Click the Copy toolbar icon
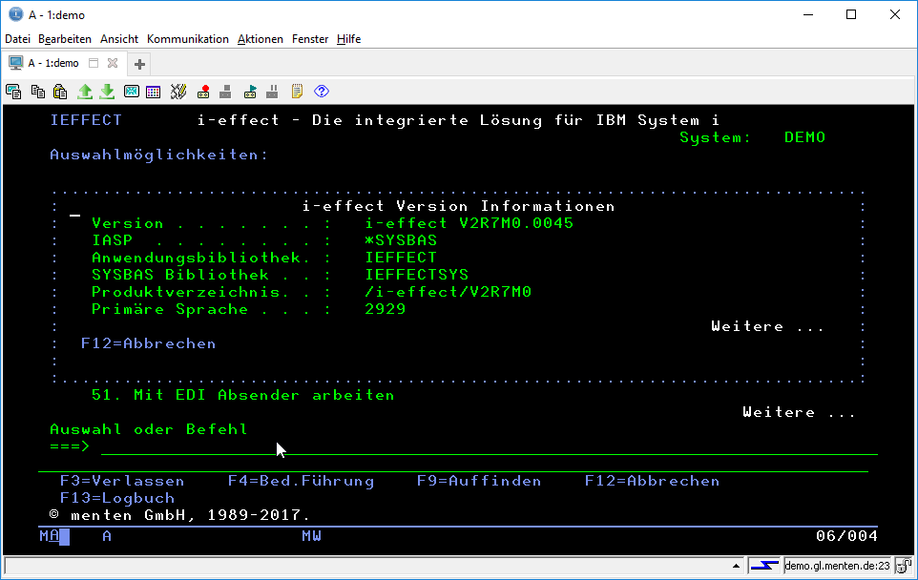Viewport: 918px width, 580px height. (38, 92)
